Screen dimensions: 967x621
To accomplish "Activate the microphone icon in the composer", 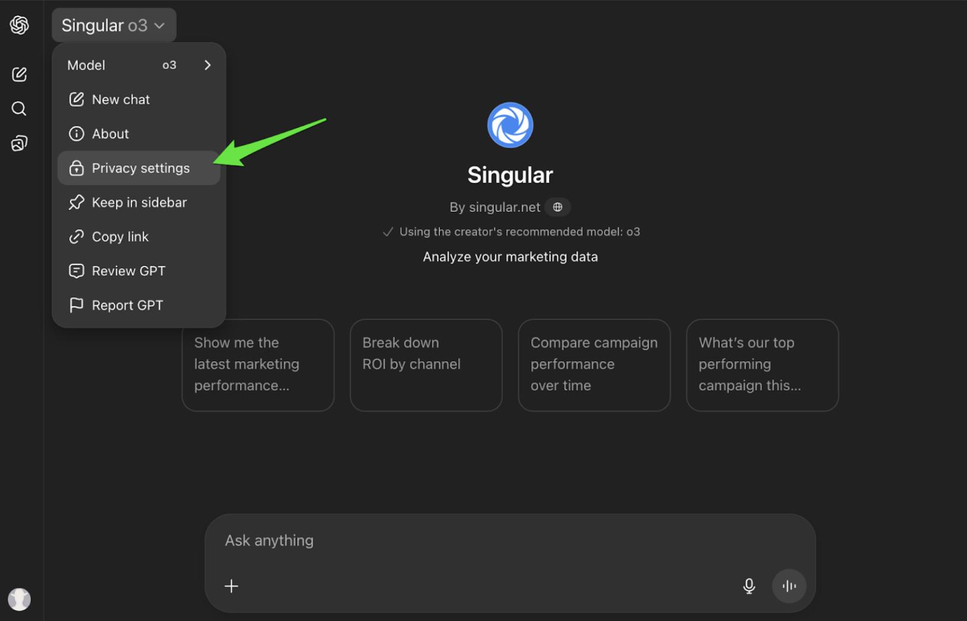I will [749, 586].
